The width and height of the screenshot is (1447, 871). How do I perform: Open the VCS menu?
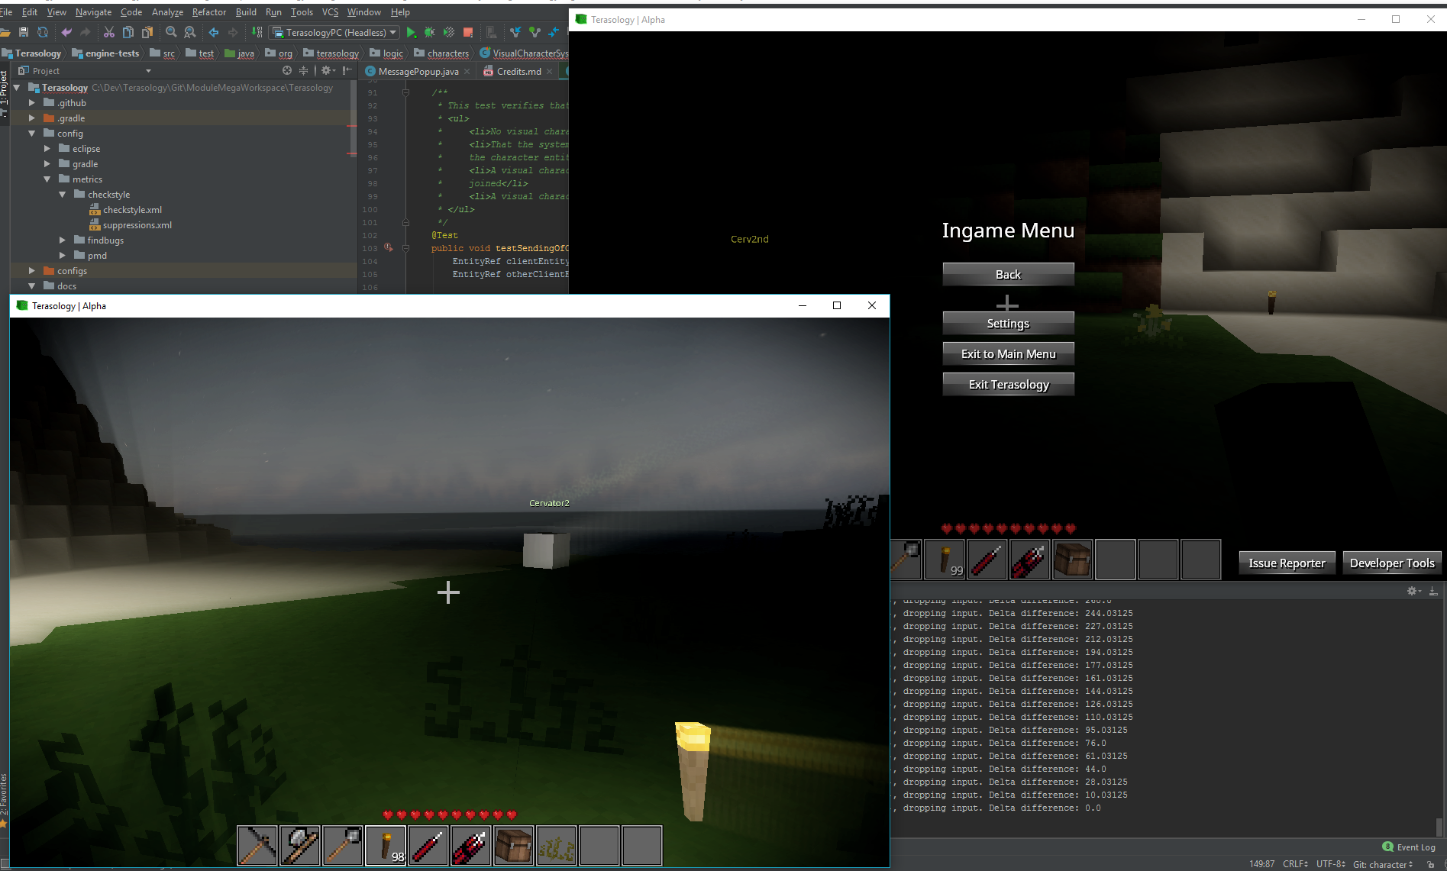click(330, 12)
